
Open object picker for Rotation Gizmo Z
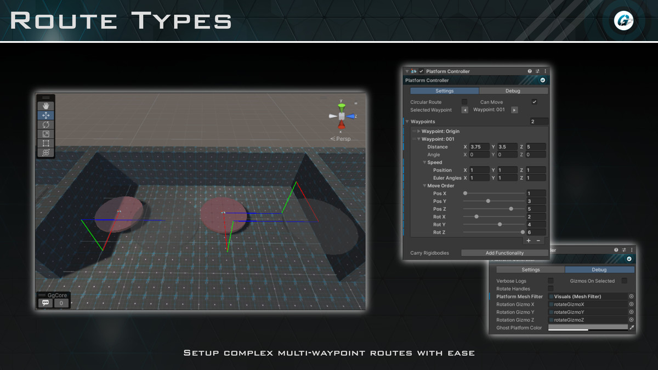click(x=631, y=320)
